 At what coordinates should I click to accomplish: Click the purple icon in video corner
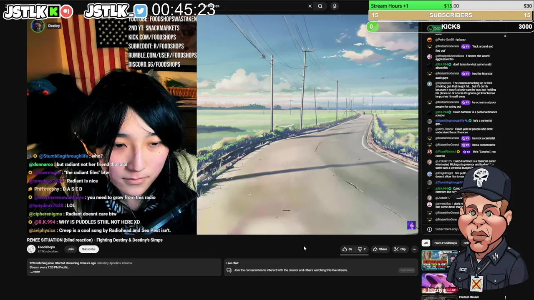[x=411, y=225]
